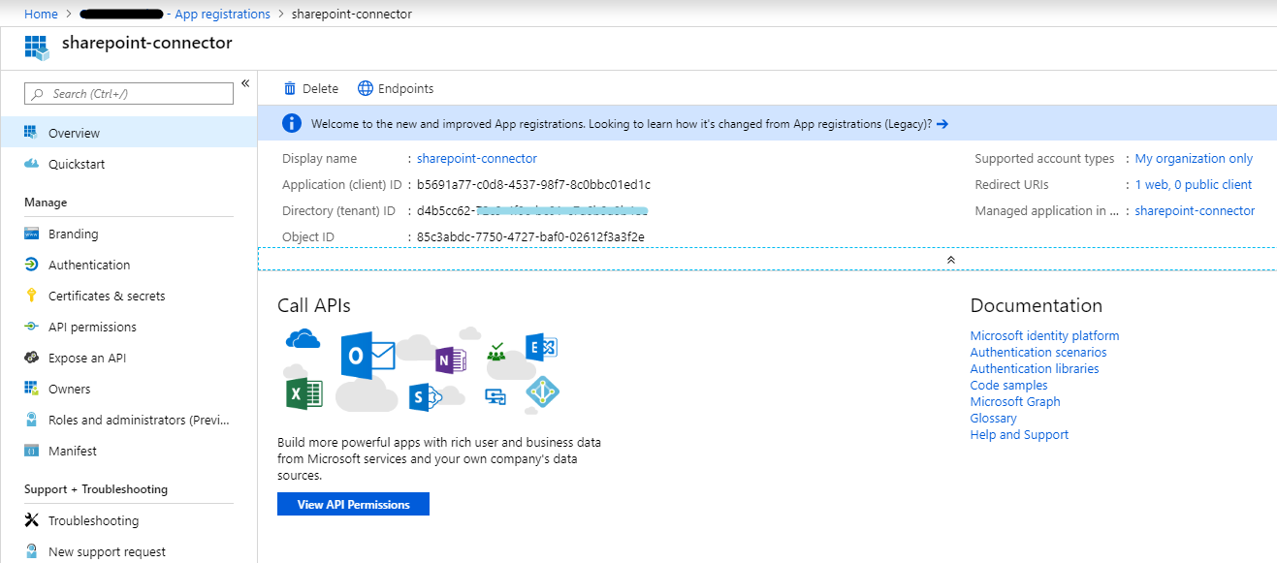Click the Certificates & secrets key icon

[x=31, y=297]
